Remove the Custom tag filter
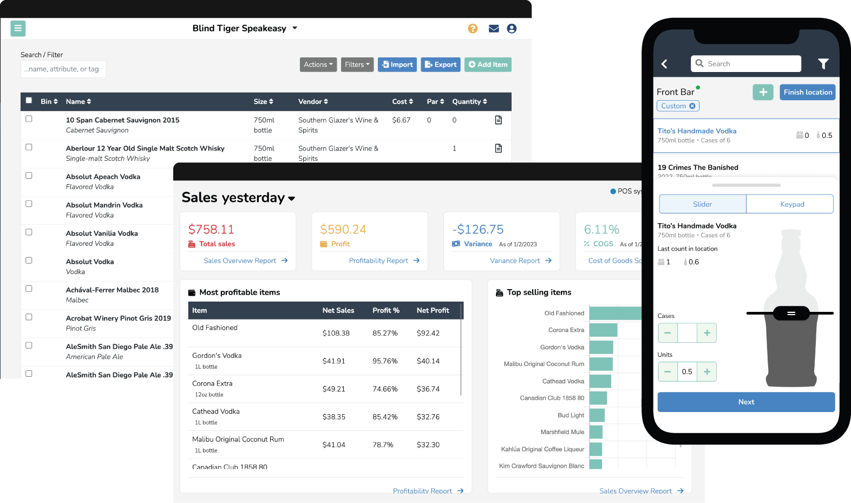The image size is (851, 503). [692, 106]
